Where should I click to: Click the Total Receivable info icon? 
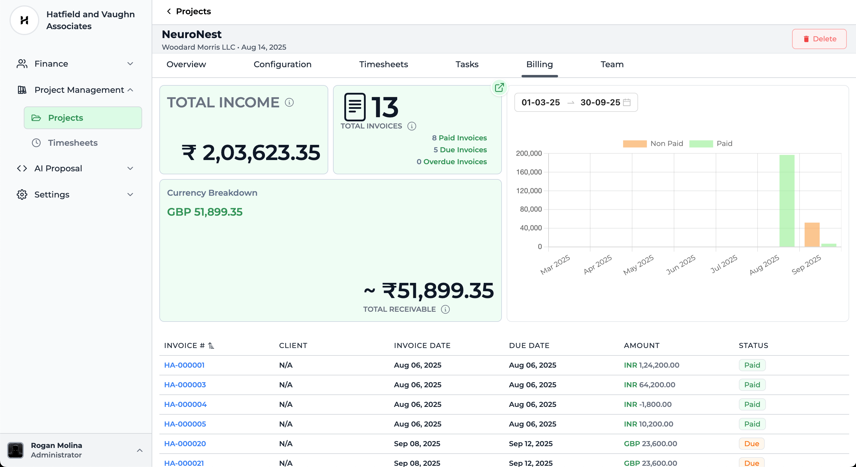point(445,309)
